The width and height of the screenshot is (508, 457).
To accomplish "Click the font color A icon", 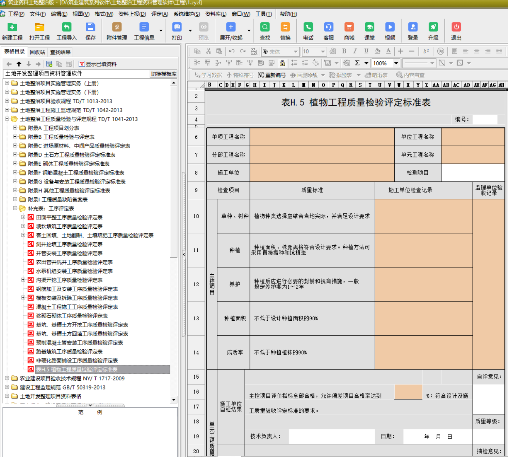I will (388, 51).
